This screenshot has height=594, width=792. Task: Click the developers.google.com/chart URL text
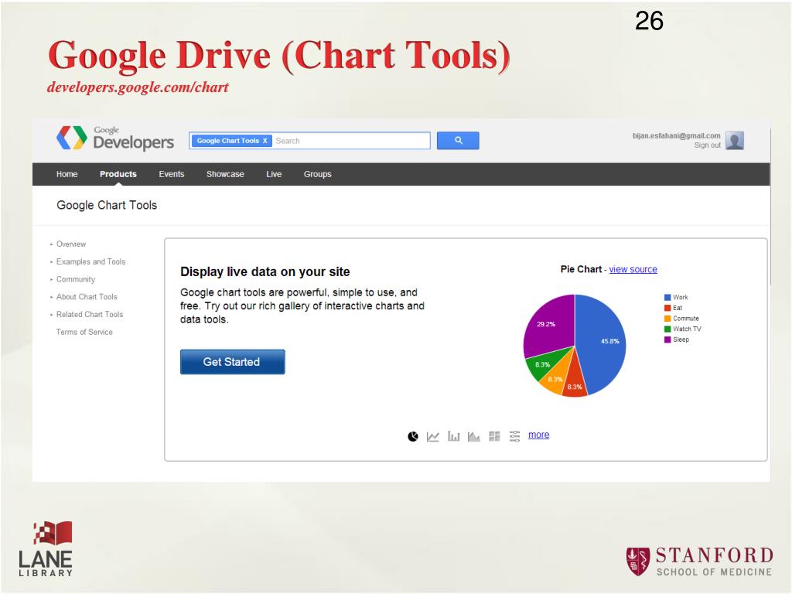tap(138, 87)
